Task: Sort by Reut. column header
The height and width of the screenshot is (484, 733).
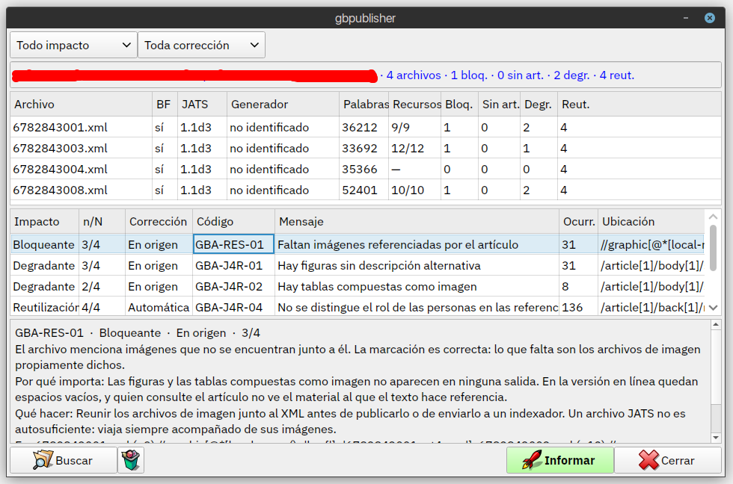Action: pyautogui.click(x=639, y=104)
